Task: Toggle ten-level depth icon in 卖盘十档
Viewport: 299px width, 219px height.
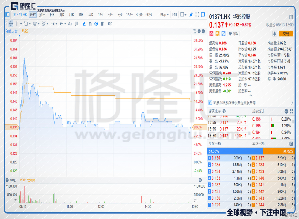Action: 291,143
